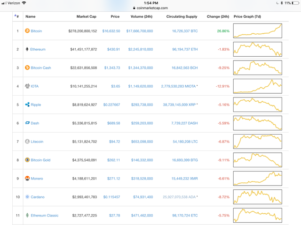The width and height of the screenshot is (301, 225).
Task: Open Ethereum 7-day price graph
Action: 258,49
